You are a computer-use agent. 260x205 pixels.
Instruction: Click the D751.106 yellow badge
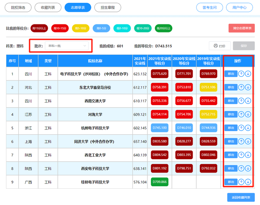[208, 87]
